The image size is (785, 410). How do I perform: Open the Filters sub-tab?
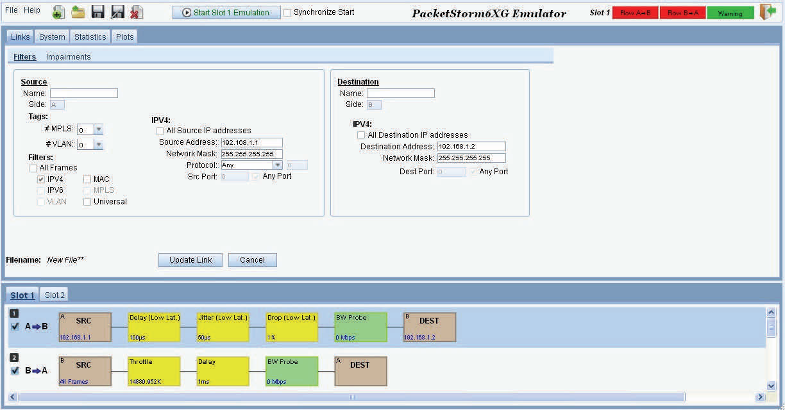(25, 57)
